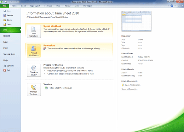
Task: Click the Show All Properties link
Action: 130,89
